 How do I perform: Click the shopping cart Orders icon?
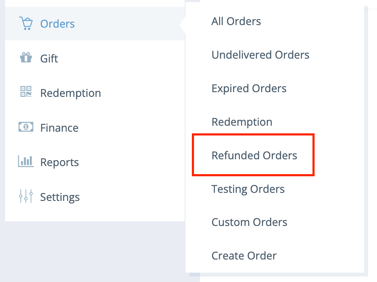(26, 23)
